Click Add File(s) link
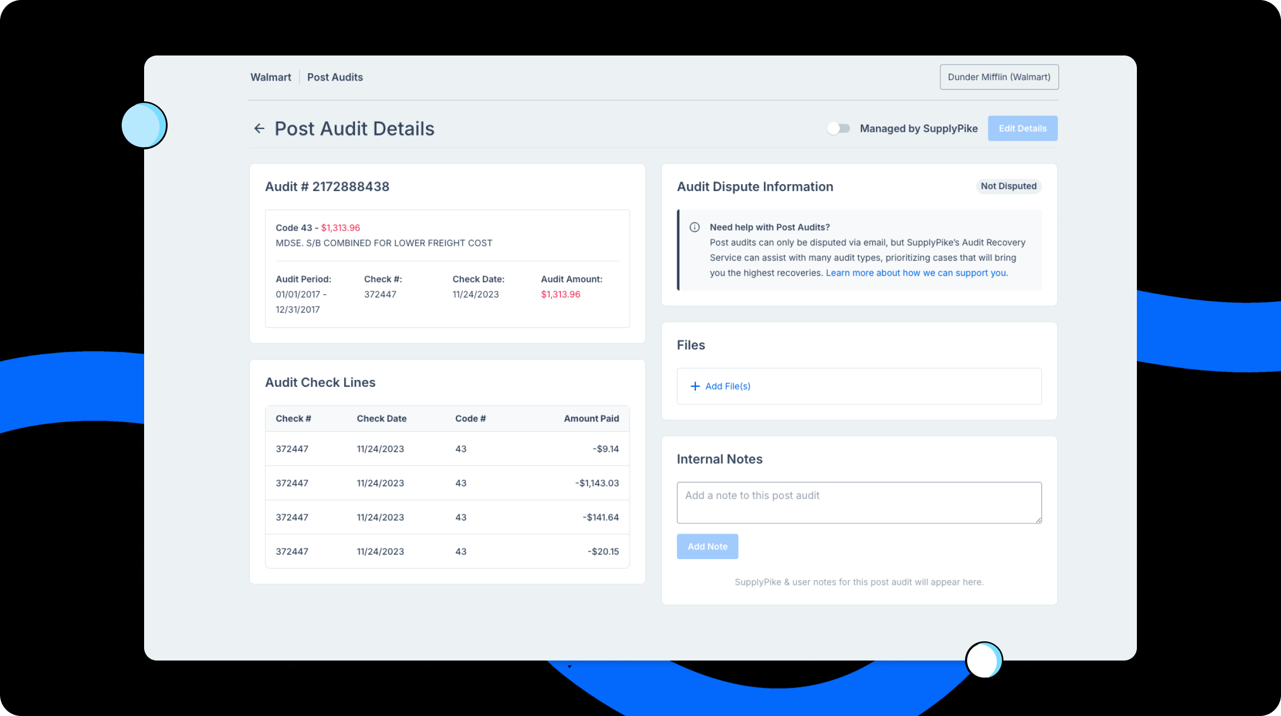 (x=728, y=386)
